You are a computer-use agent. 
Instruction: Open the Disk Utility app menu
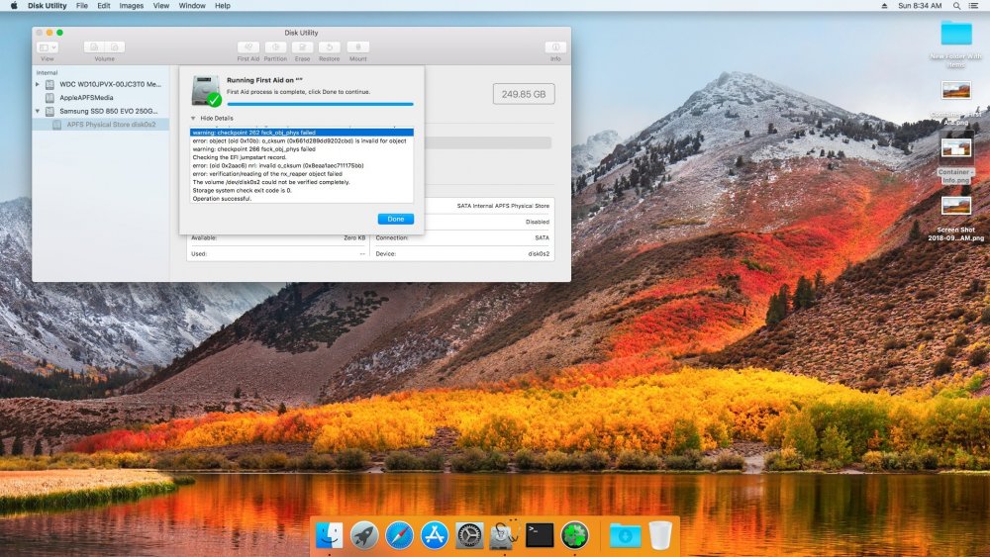[x=48, y=6]
